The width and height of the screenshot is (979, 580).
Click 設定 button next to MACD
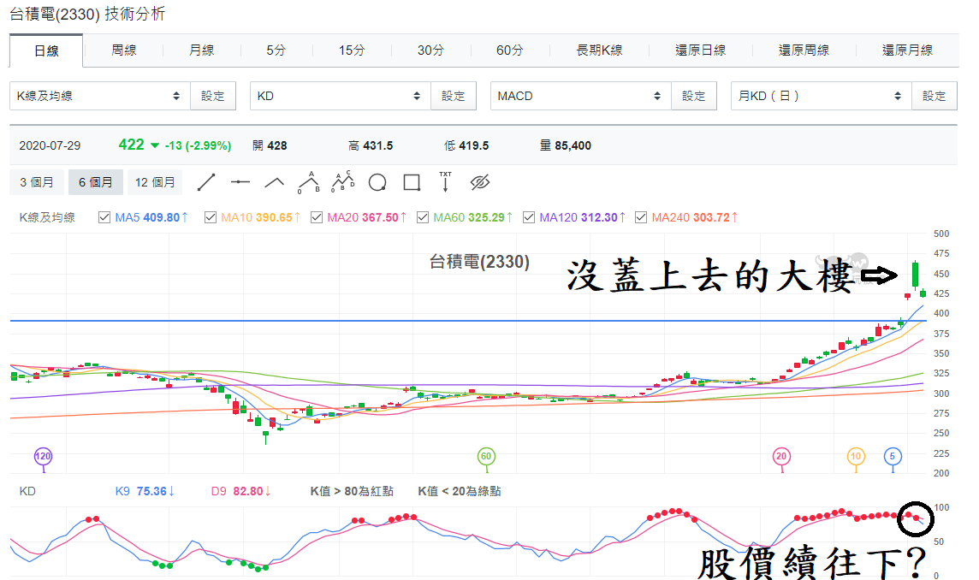click(694, 96)
